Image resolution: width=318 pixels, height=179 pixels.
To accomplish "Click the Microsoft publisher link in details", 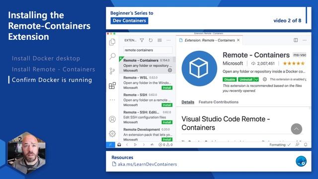I will coord(233,64).
